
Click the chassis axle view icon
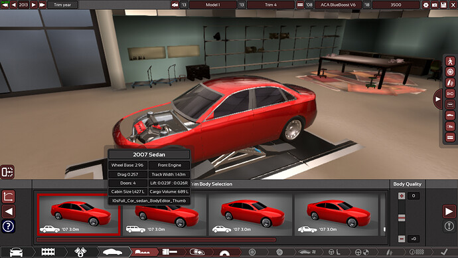[x=450, y=94]
